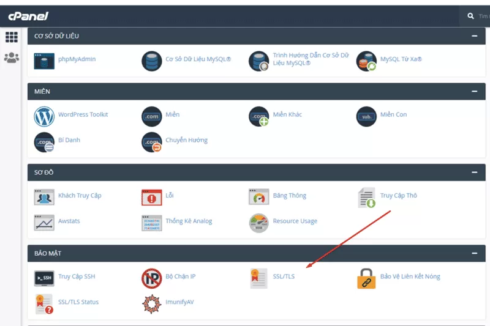Screen dimensions: 490x326
Task: Collapse the CƠ SỞ DỮ LIỆU section
Action: pyautogui.click(x=474, y=36)
